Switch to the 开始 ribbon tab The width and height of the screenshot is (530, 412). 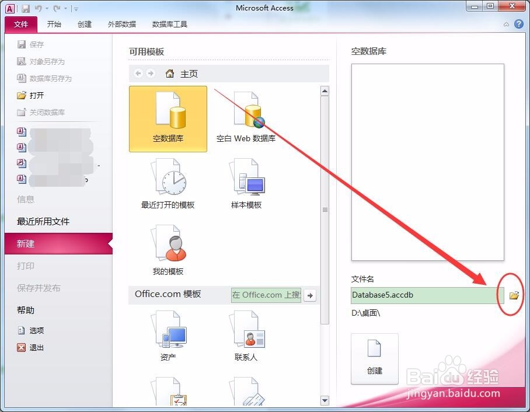coord(54,25)
